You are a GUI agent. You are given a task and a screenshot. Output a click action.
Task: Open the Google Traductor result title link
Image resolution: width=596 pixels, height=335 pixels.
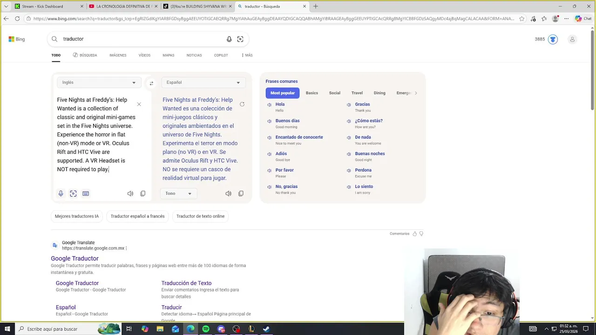(74, 259)
